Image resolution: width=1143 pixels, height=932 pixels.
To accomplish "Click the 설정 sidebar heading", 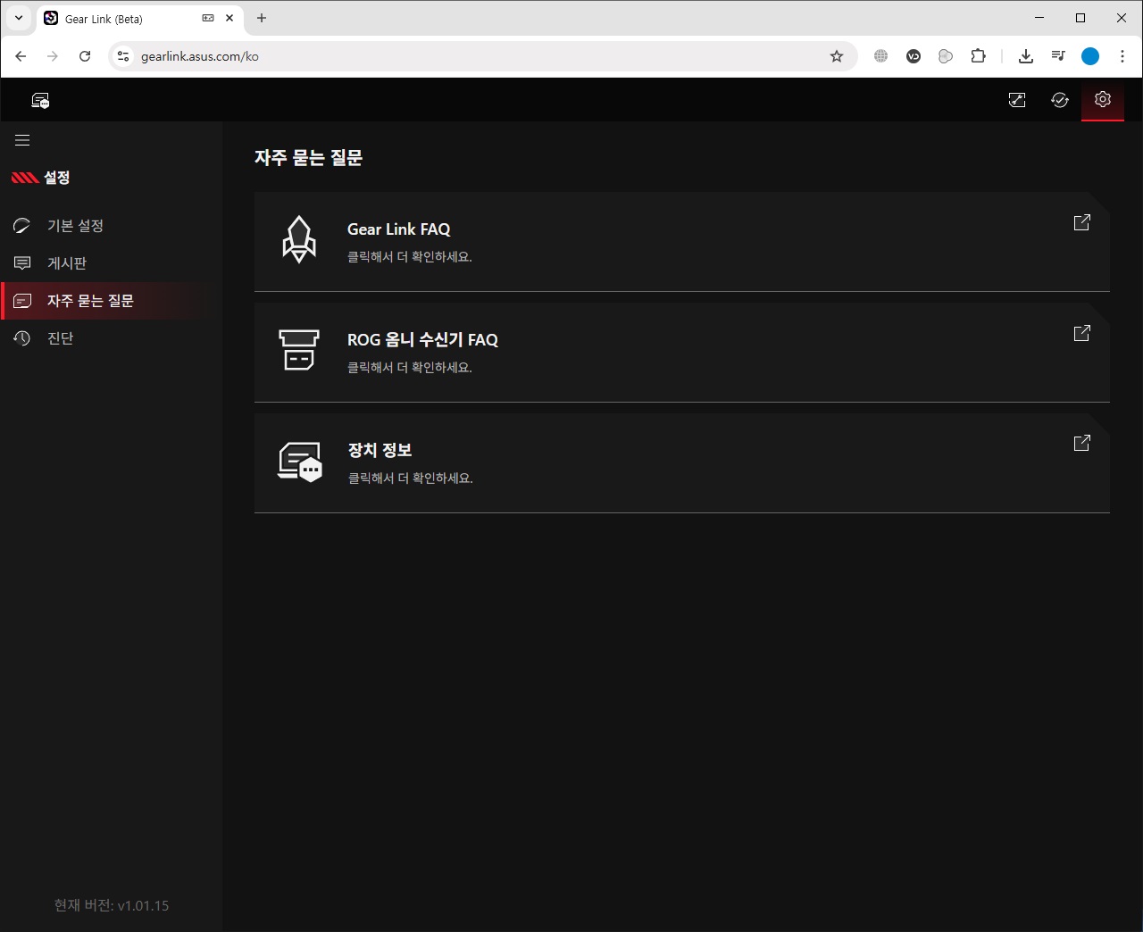I will [x=57, y=178].
